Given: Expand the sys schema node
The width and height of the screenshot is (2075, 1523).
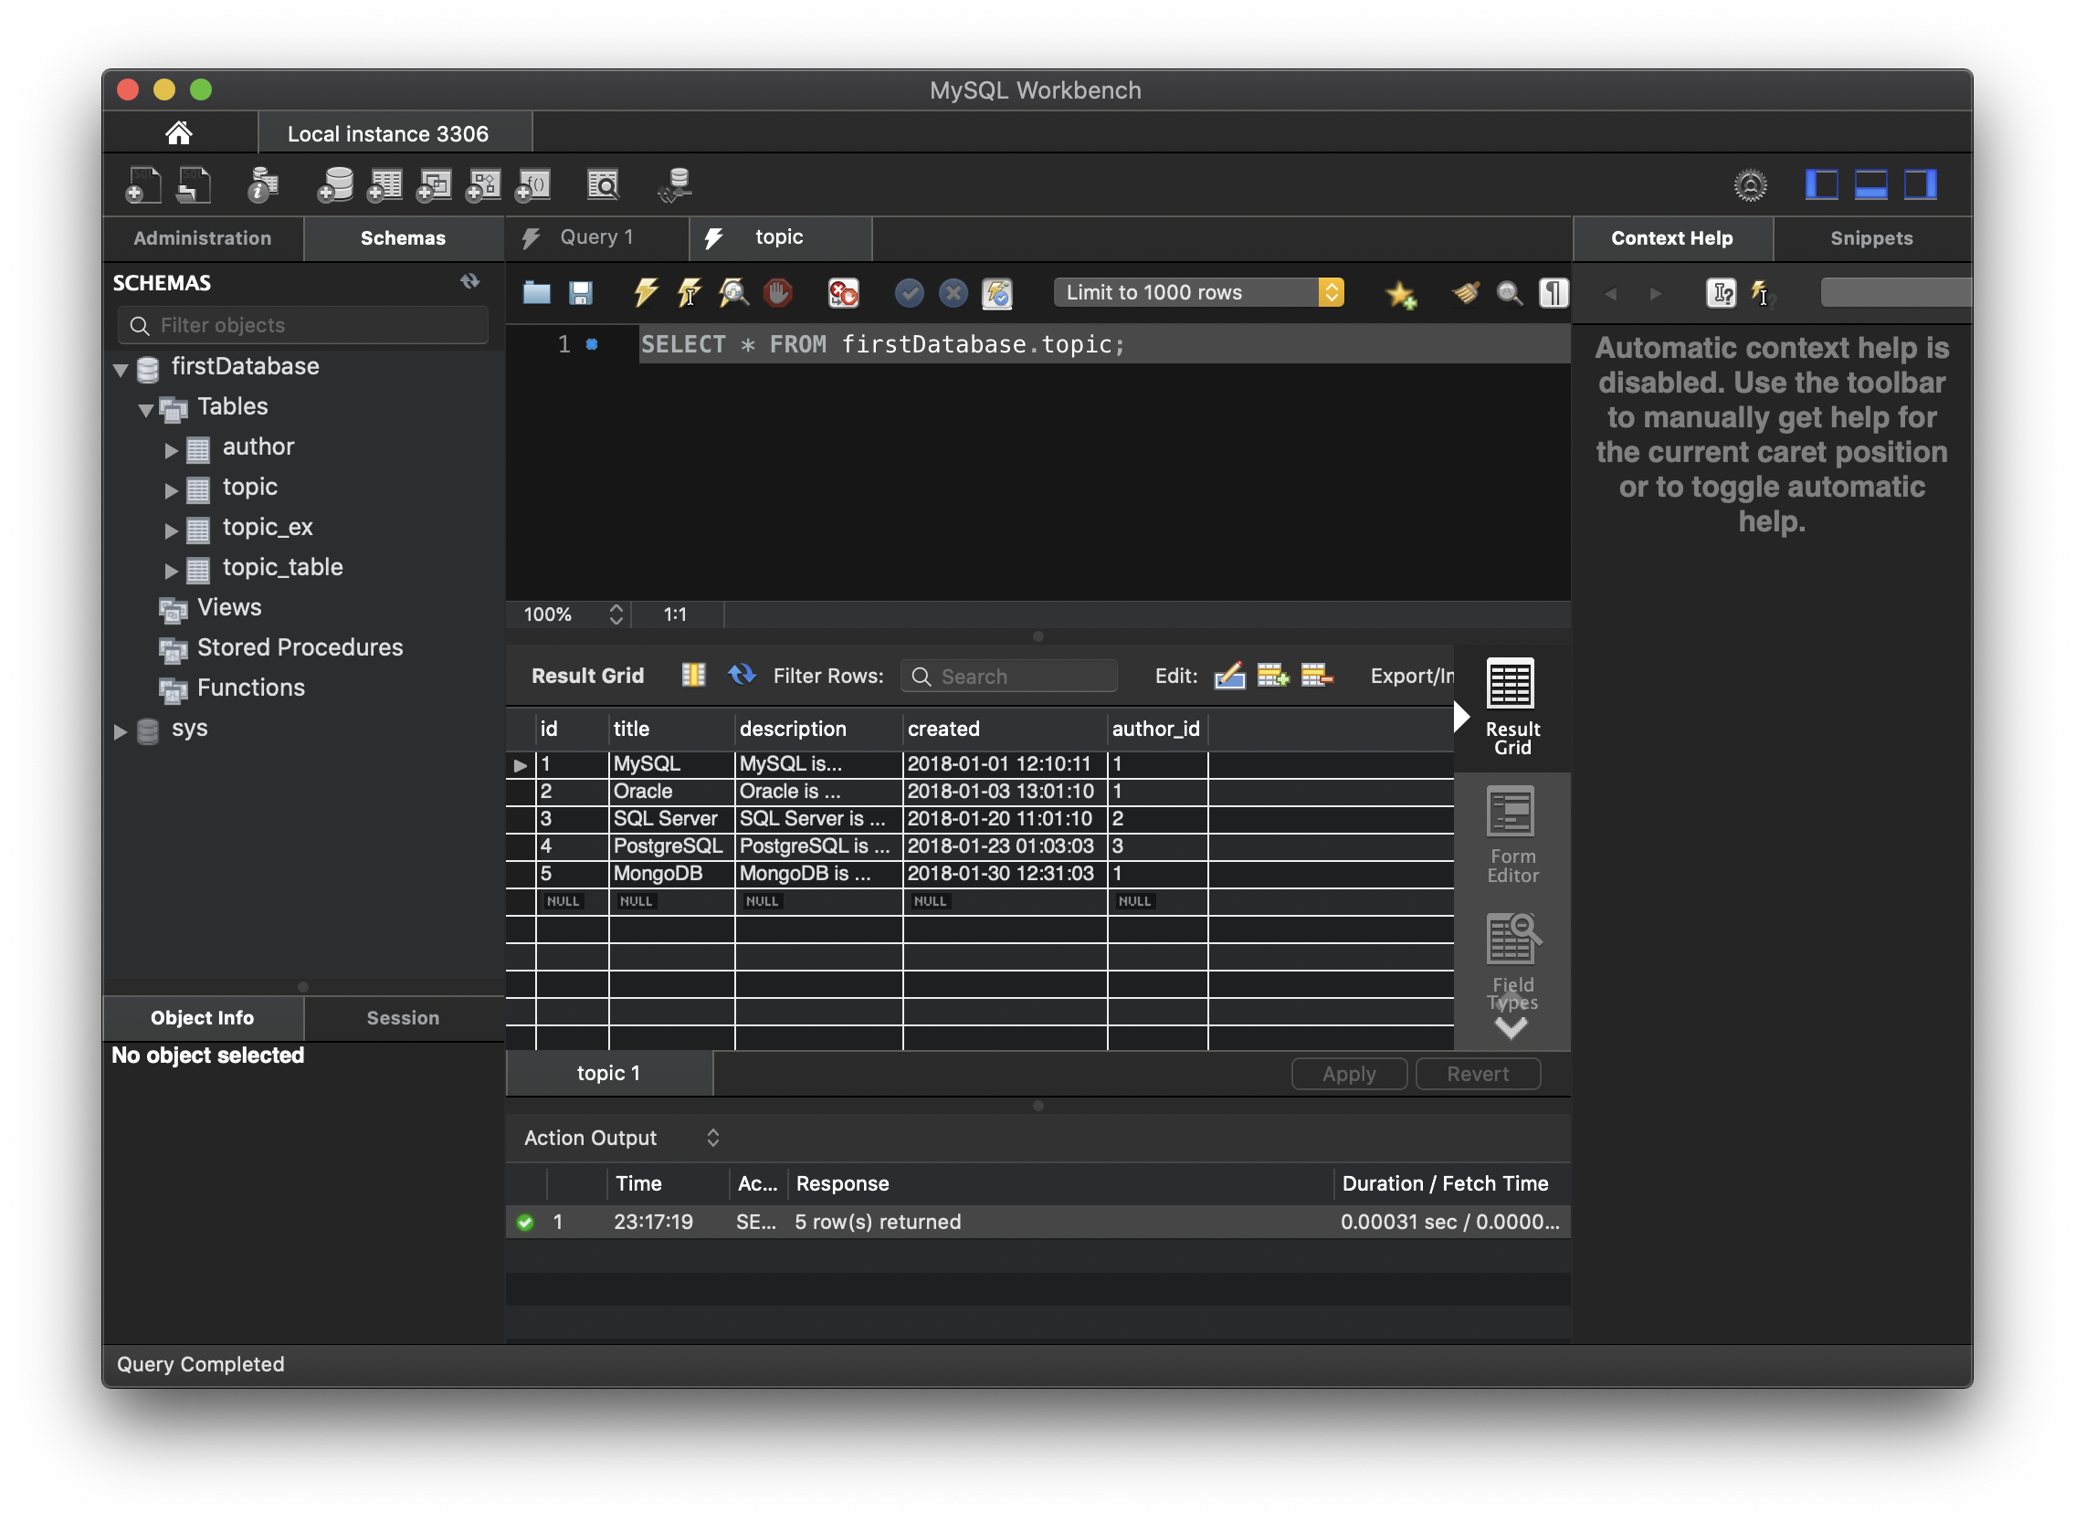Looking at the screenshot, I should point(120,731).
